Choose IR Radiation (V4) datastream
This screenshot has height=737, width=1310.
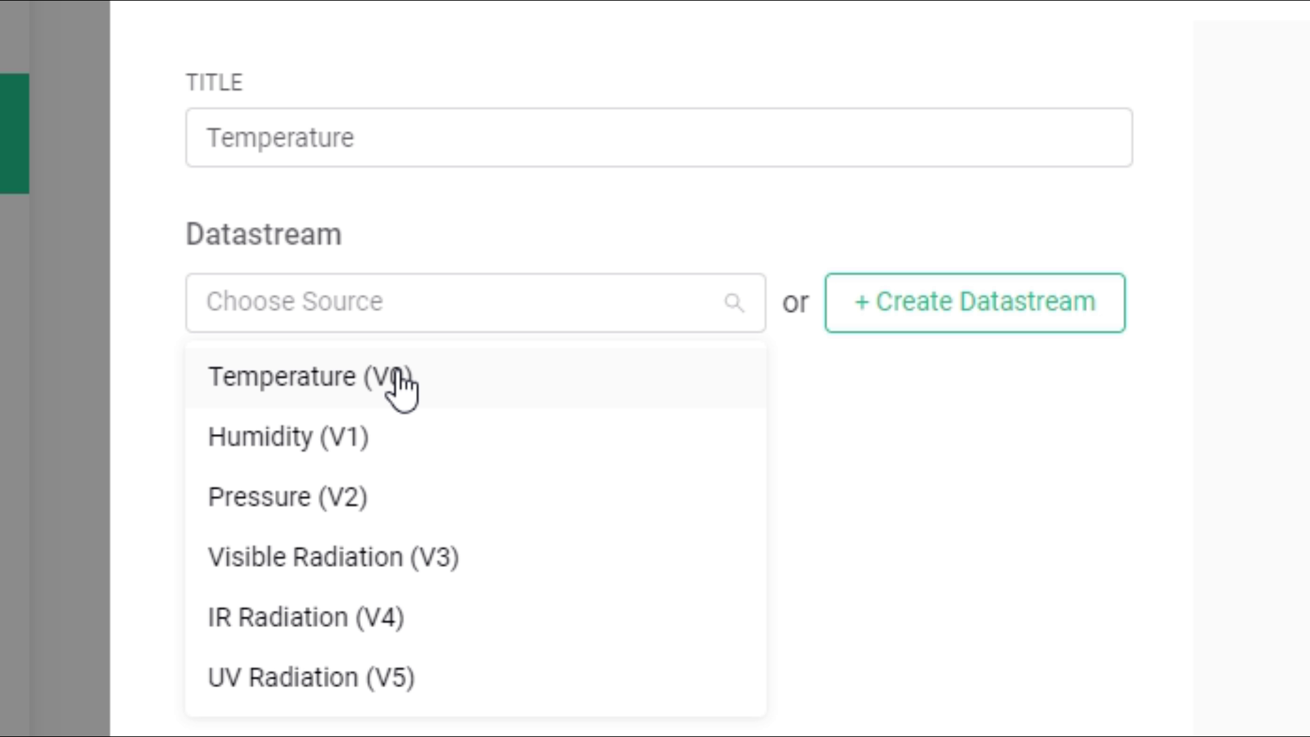(306, 617)
